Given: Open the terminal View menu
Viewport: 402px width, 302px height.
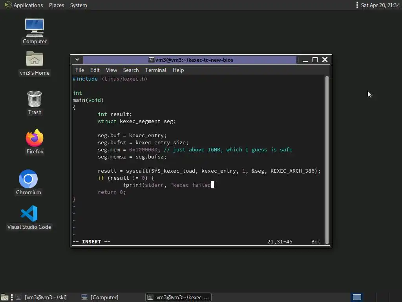Looking at the screenshot, I should [x=111, y=70].
